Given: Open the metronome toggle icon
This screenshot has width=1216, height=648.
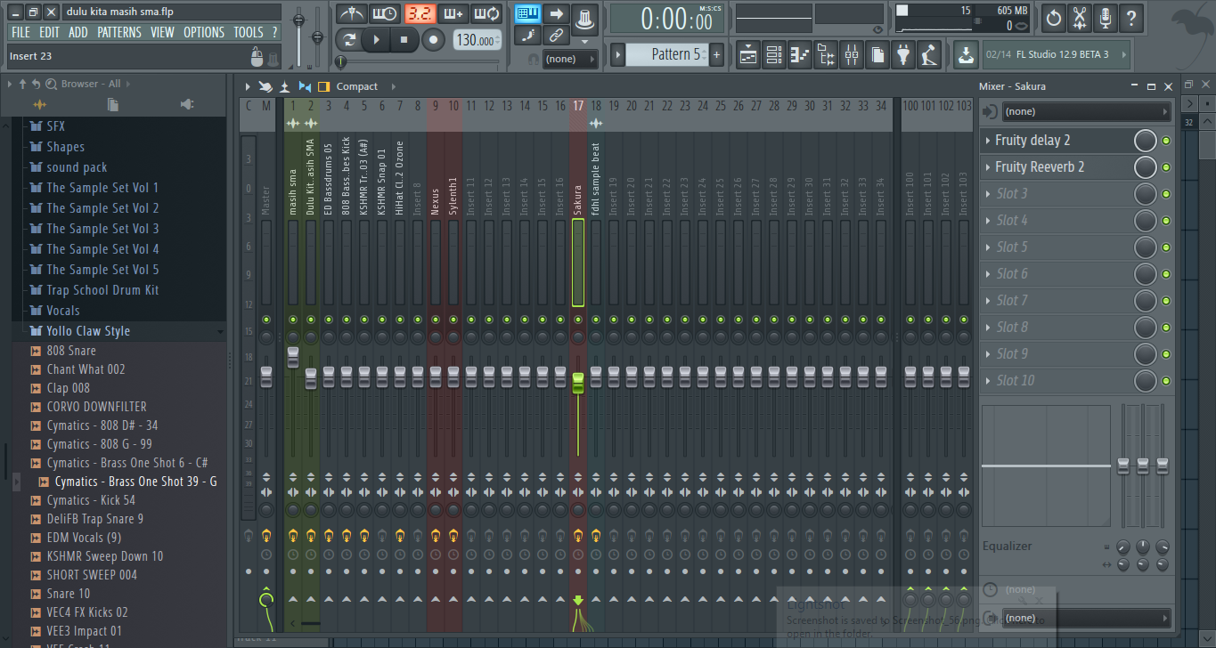Looking at the screenshot, I should 351,13.
